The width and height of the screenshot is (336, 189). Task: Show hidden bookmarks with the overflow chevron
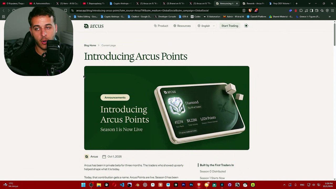[x=329, y=17]
